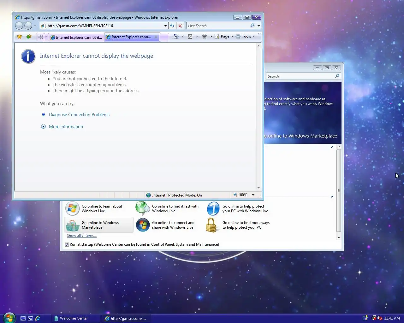Open the address bar history dropdown

pos(165,26)
